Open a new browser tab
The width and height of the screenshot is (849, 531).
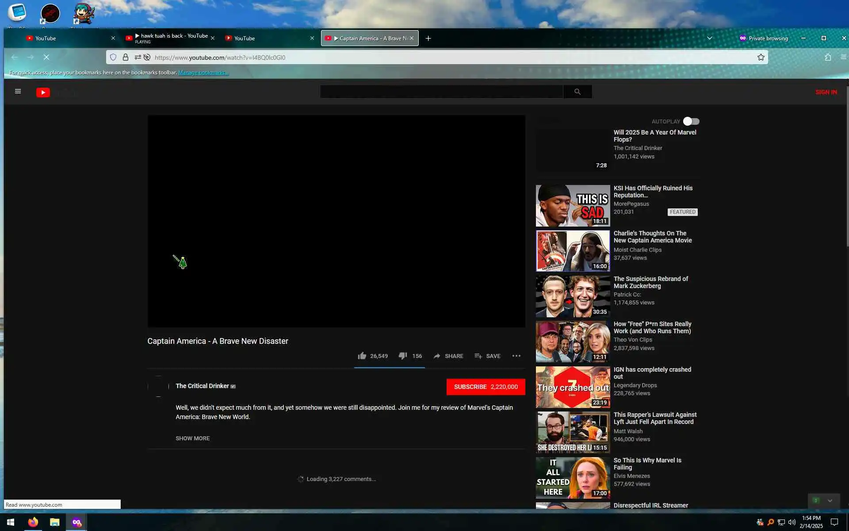(428, 38)
